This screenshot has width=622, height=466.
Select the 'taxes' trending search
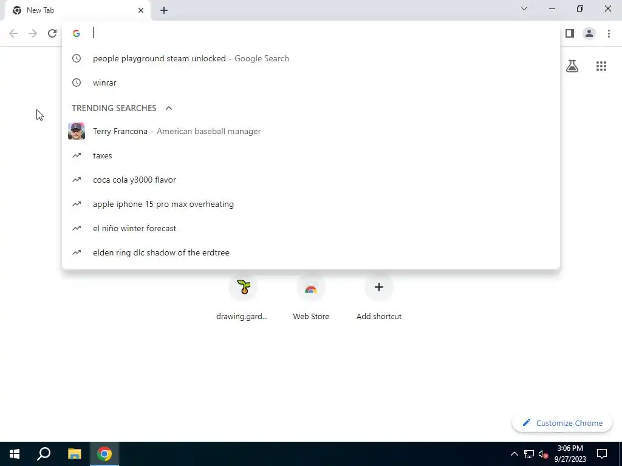point(311,155)
